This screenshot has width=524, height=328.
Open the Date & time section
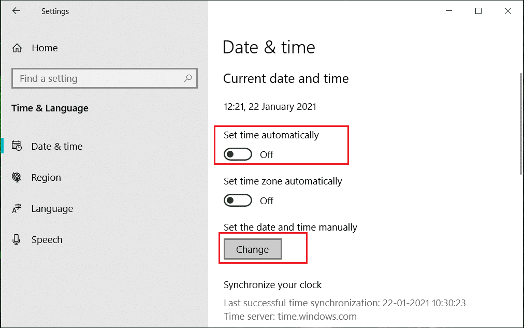point(57,147)
